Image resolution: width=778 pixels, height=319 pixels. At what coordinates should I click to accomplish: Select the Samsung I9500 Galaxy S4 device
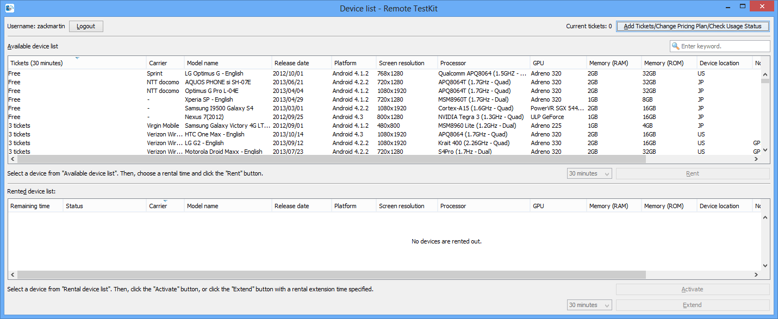(384, 108)
